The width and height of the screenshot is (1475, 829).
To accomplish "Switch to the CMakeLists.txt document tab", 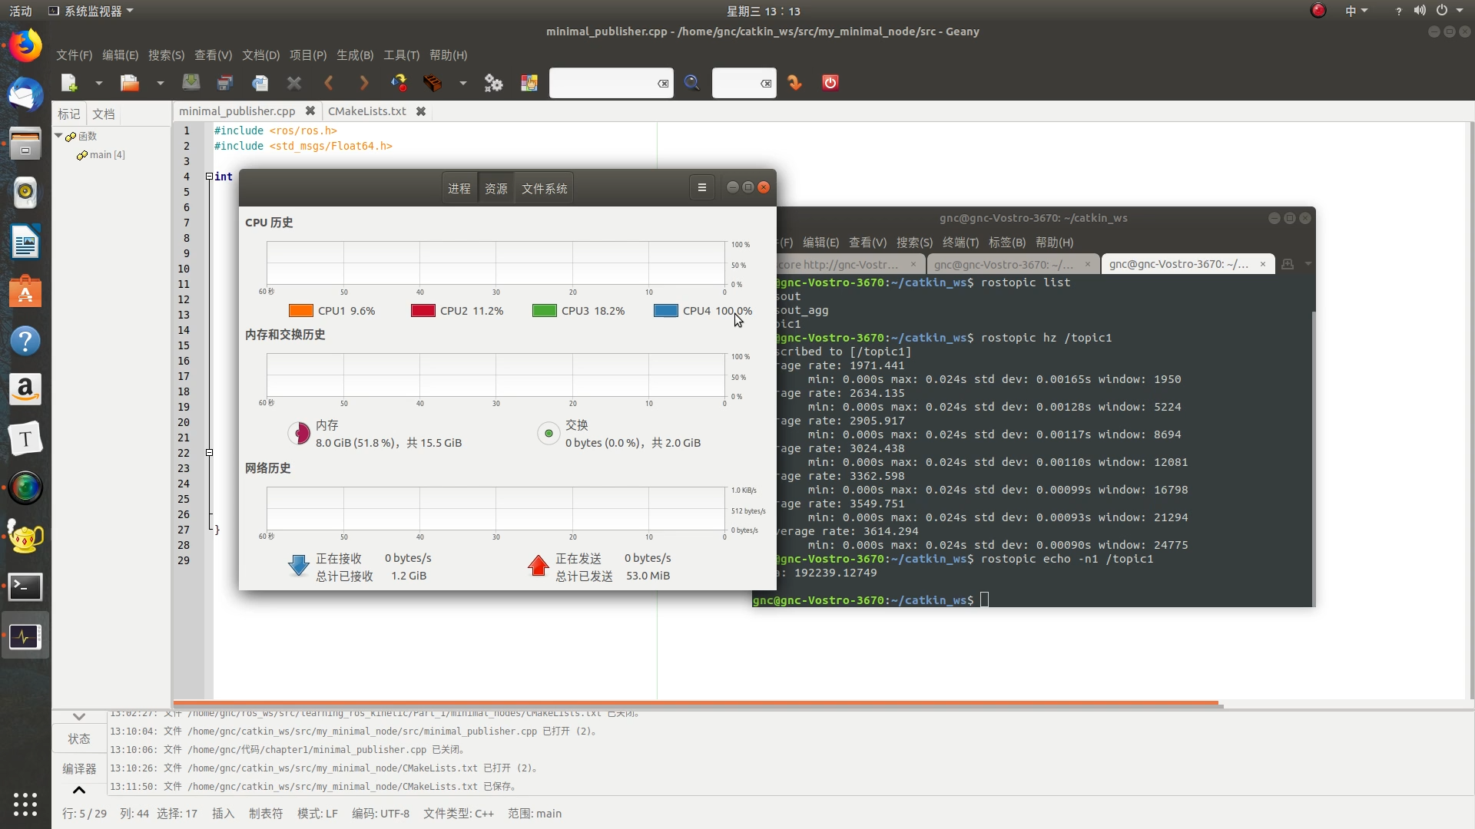I will tap(366, 111).
